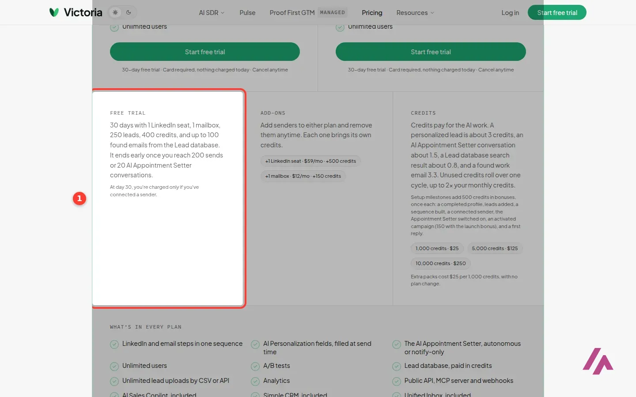636x397 pixels.
Task: Click the WHAT'S IN EVERY PLAN heading
Action: [146, 327]
